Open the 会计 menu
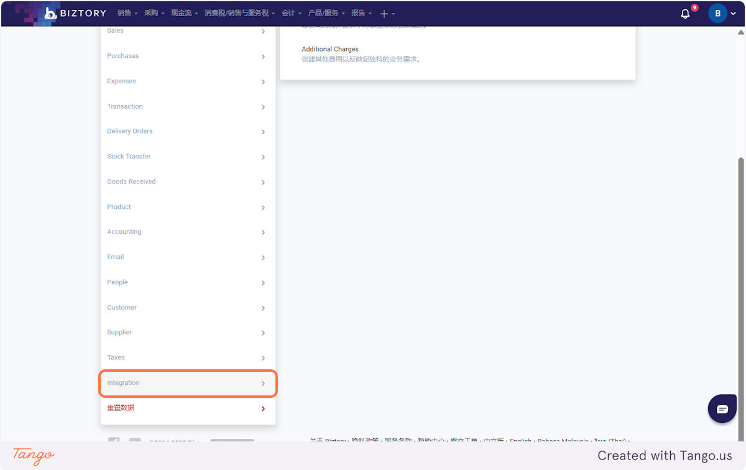 click(291, 13)
